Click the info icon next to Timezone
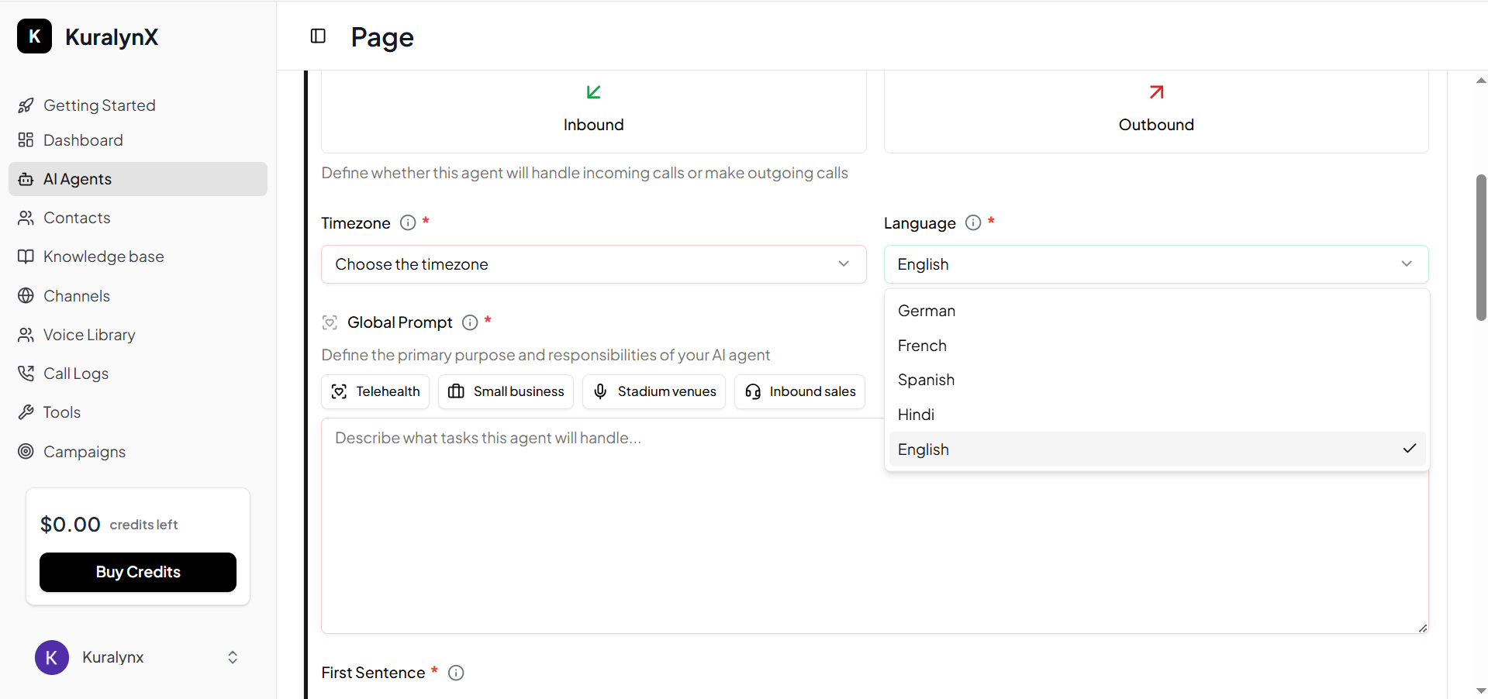 pyautogui.click(x=407, y=222)
